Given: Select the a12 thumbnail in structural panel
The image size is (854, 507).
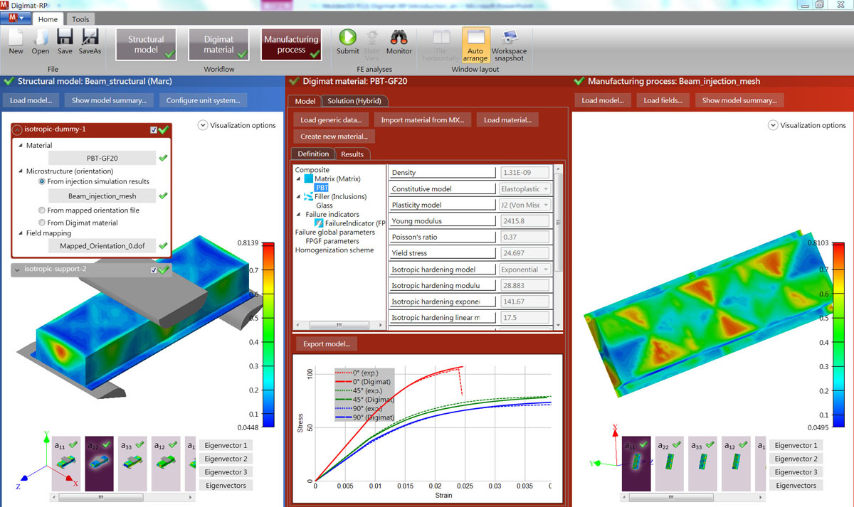Looking at the screenshot, I should pyautogui.click(x=167, y=463).
